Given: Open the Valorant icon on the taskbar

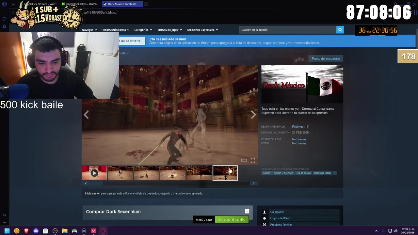Looking at the screenshot, I should point(93,231).
